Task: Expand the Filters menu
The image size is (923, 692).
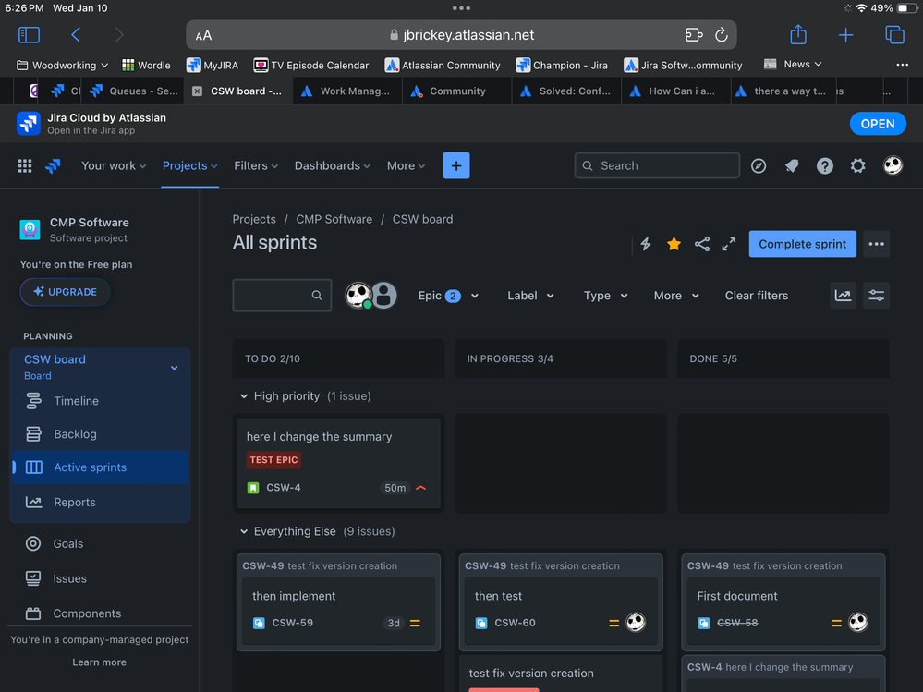Action: click(256, 166)
